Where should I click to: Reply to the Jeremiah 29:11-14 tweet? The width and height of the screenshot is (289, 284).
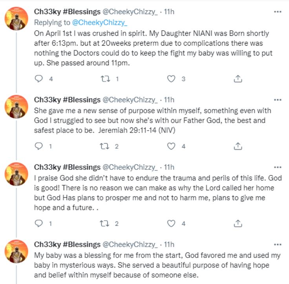38,146
